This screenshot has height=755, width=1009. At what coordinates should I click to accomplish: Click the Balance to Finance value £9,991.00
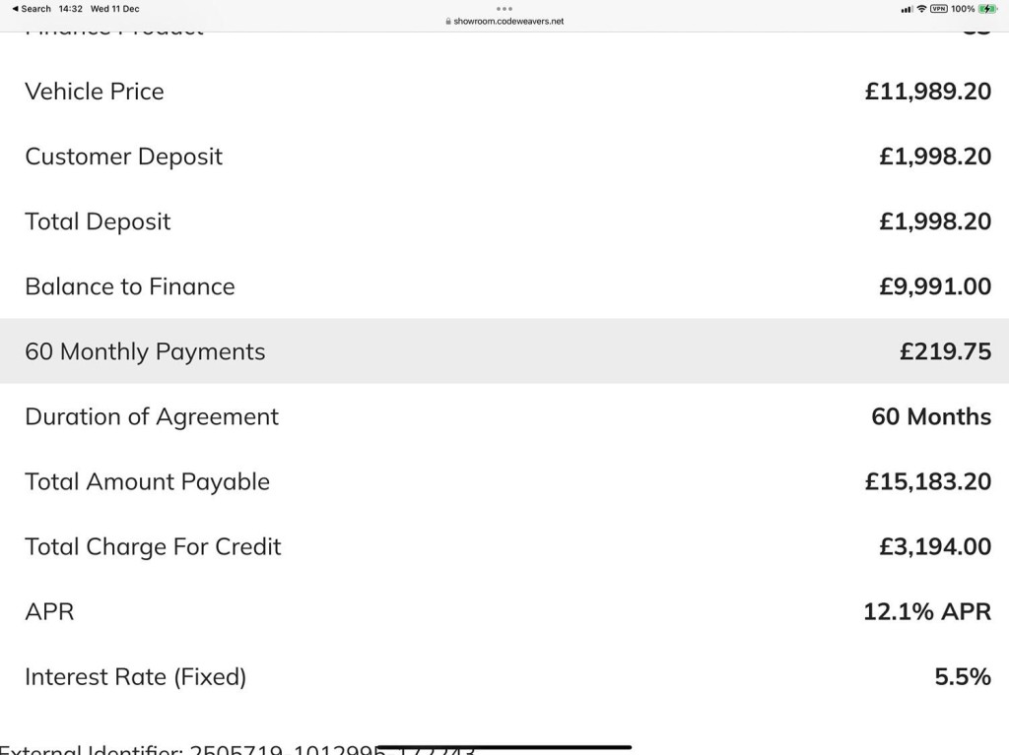[x=935, y=286]
